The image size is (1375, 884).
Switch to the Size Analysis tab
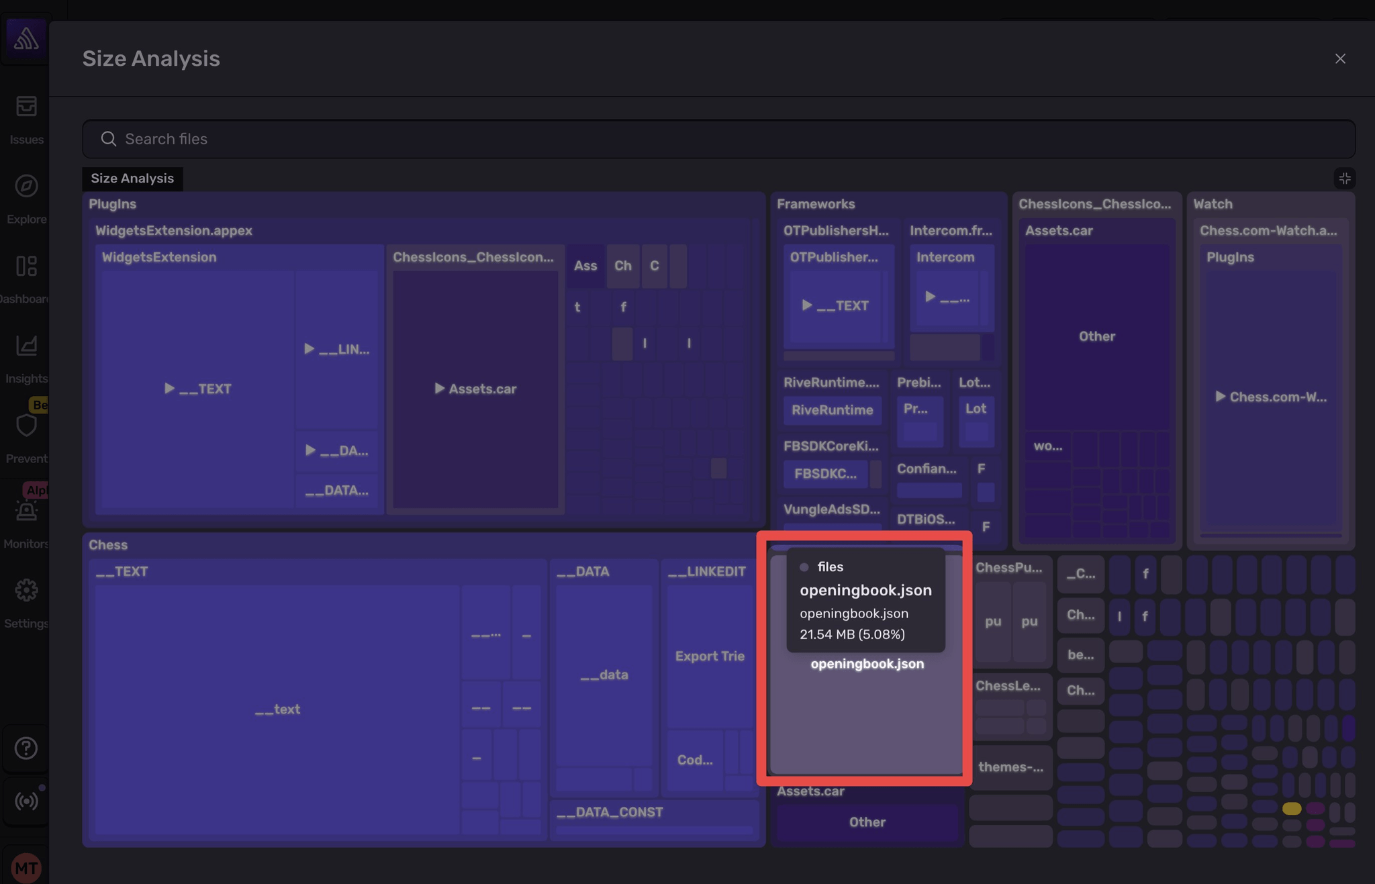coord(132,178)
